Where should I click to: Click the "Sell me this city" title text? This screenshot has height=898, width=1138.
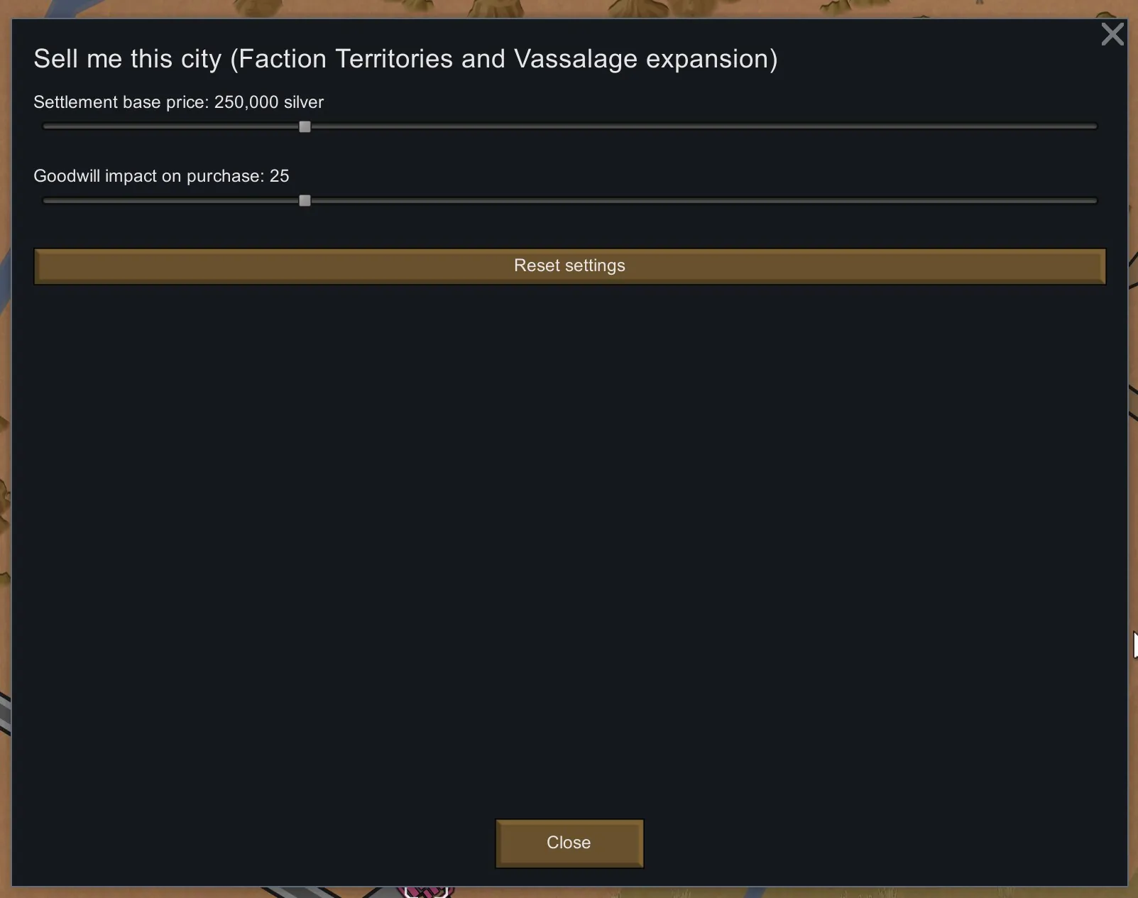(x=128, y=59)
